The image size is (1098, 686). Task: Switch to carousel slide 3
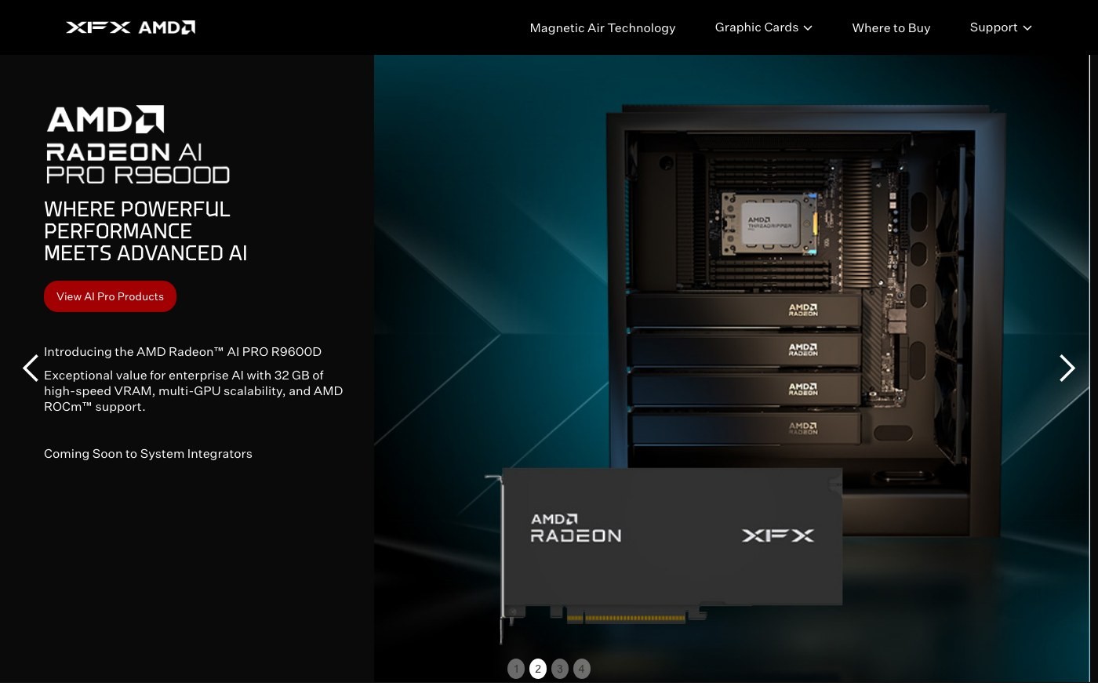(560, 669)
